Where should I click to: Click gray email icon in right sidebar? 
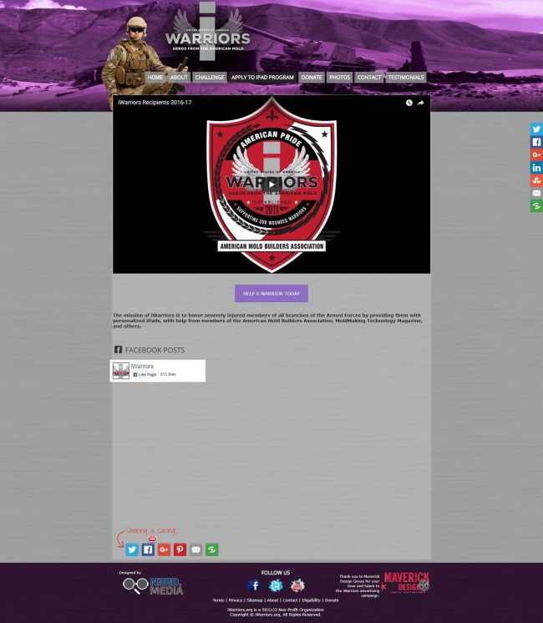pos(536,193)
